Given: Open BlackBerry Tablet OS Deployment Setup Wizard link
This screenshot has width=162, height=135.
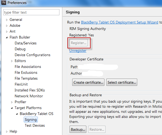Looking at the screenshot, I should [119, 22].
